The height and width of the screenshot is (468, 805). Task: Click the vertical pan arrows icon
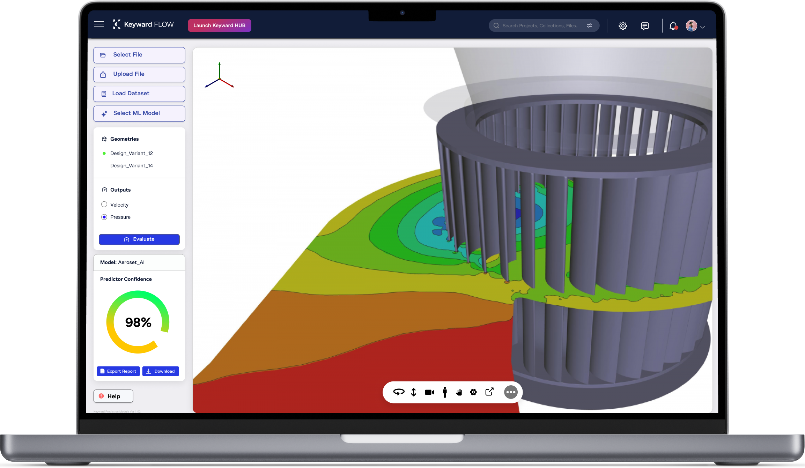[414, 392]
